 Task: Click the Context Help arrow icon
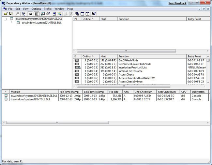(94, 14)
